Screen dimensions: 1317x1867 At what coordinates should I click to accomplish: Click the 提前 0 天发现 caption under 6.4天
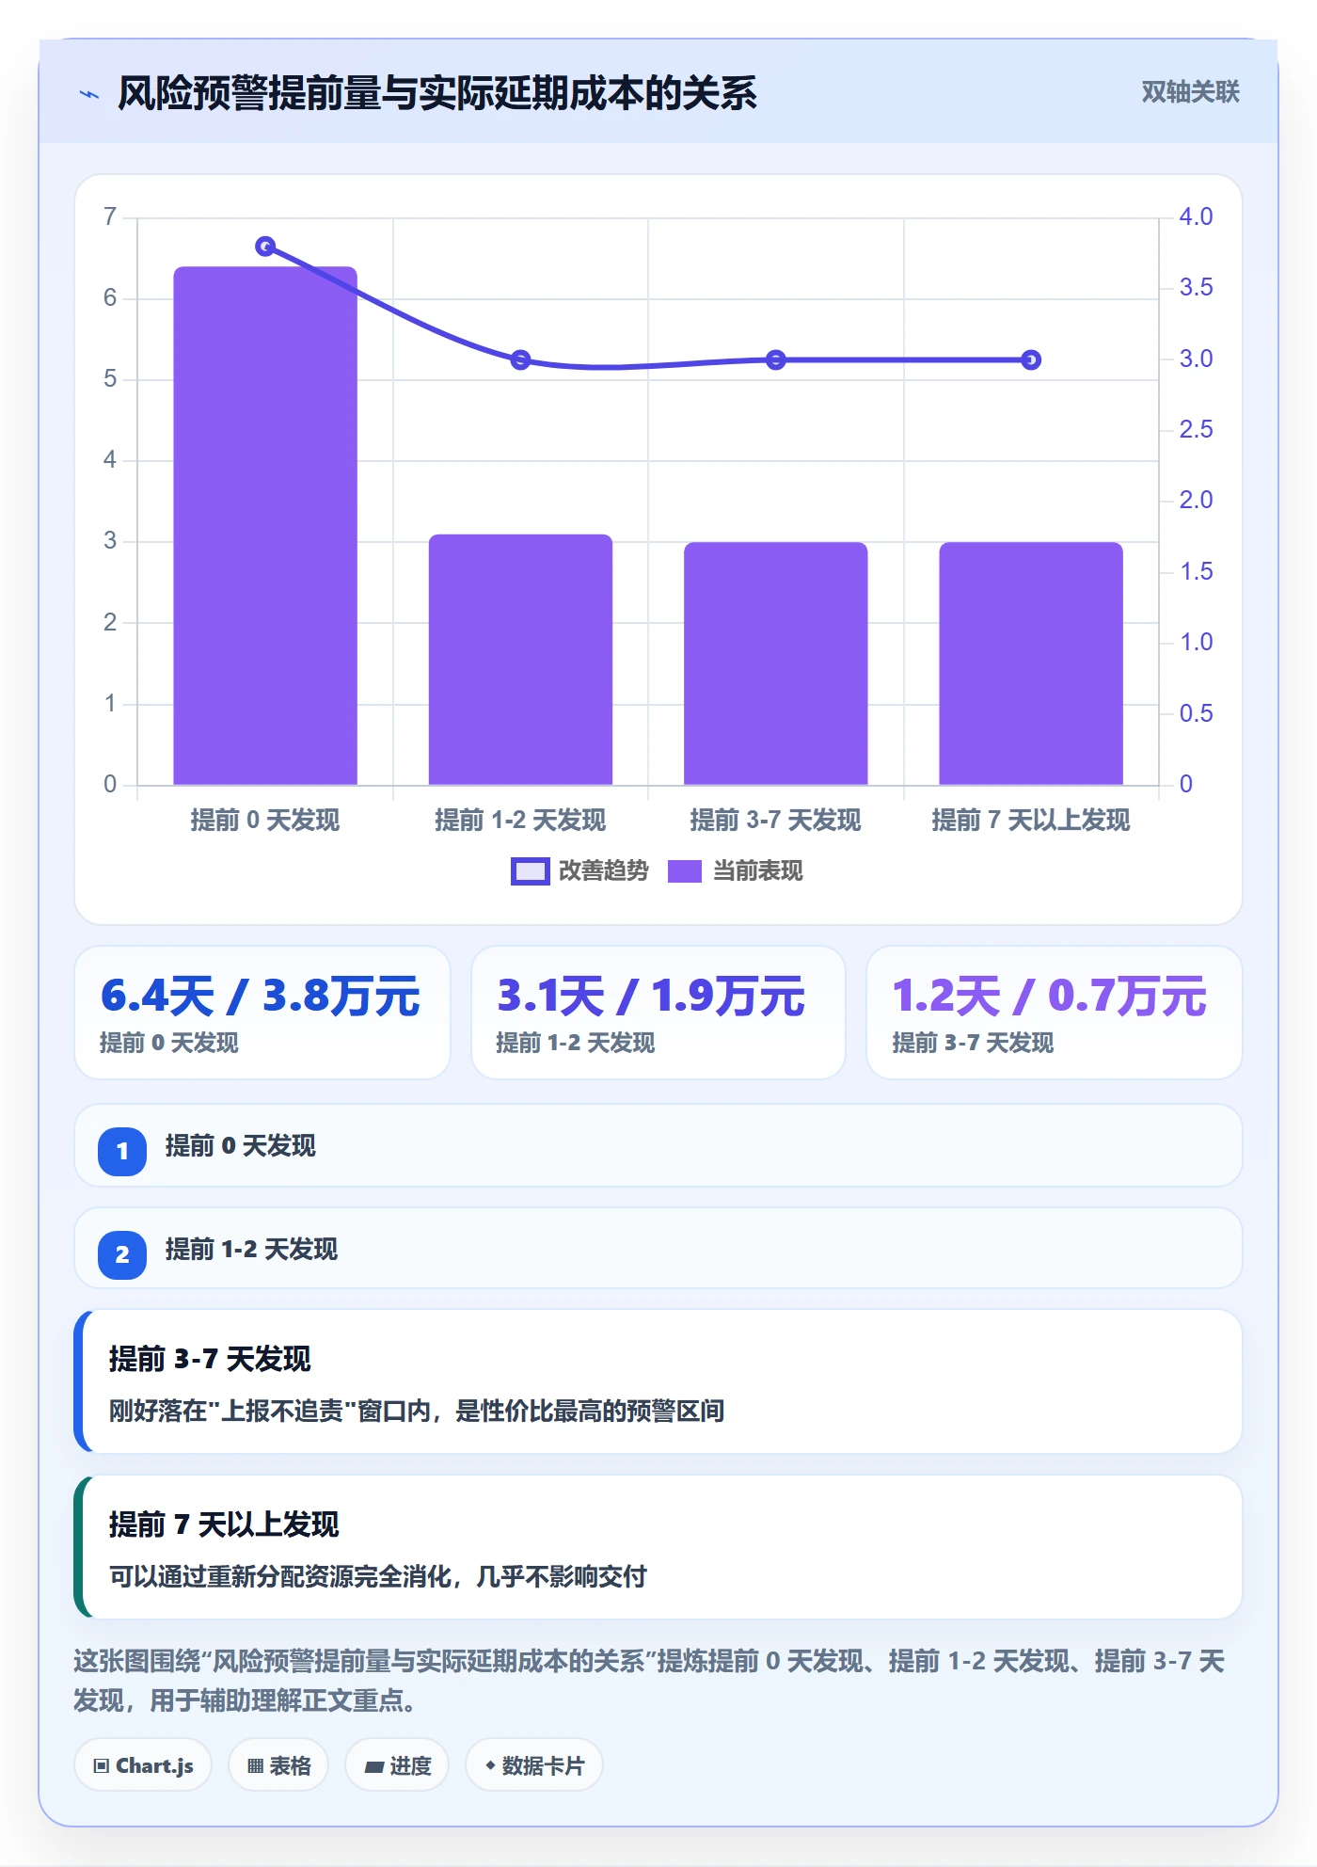[x=169, y=1043]
